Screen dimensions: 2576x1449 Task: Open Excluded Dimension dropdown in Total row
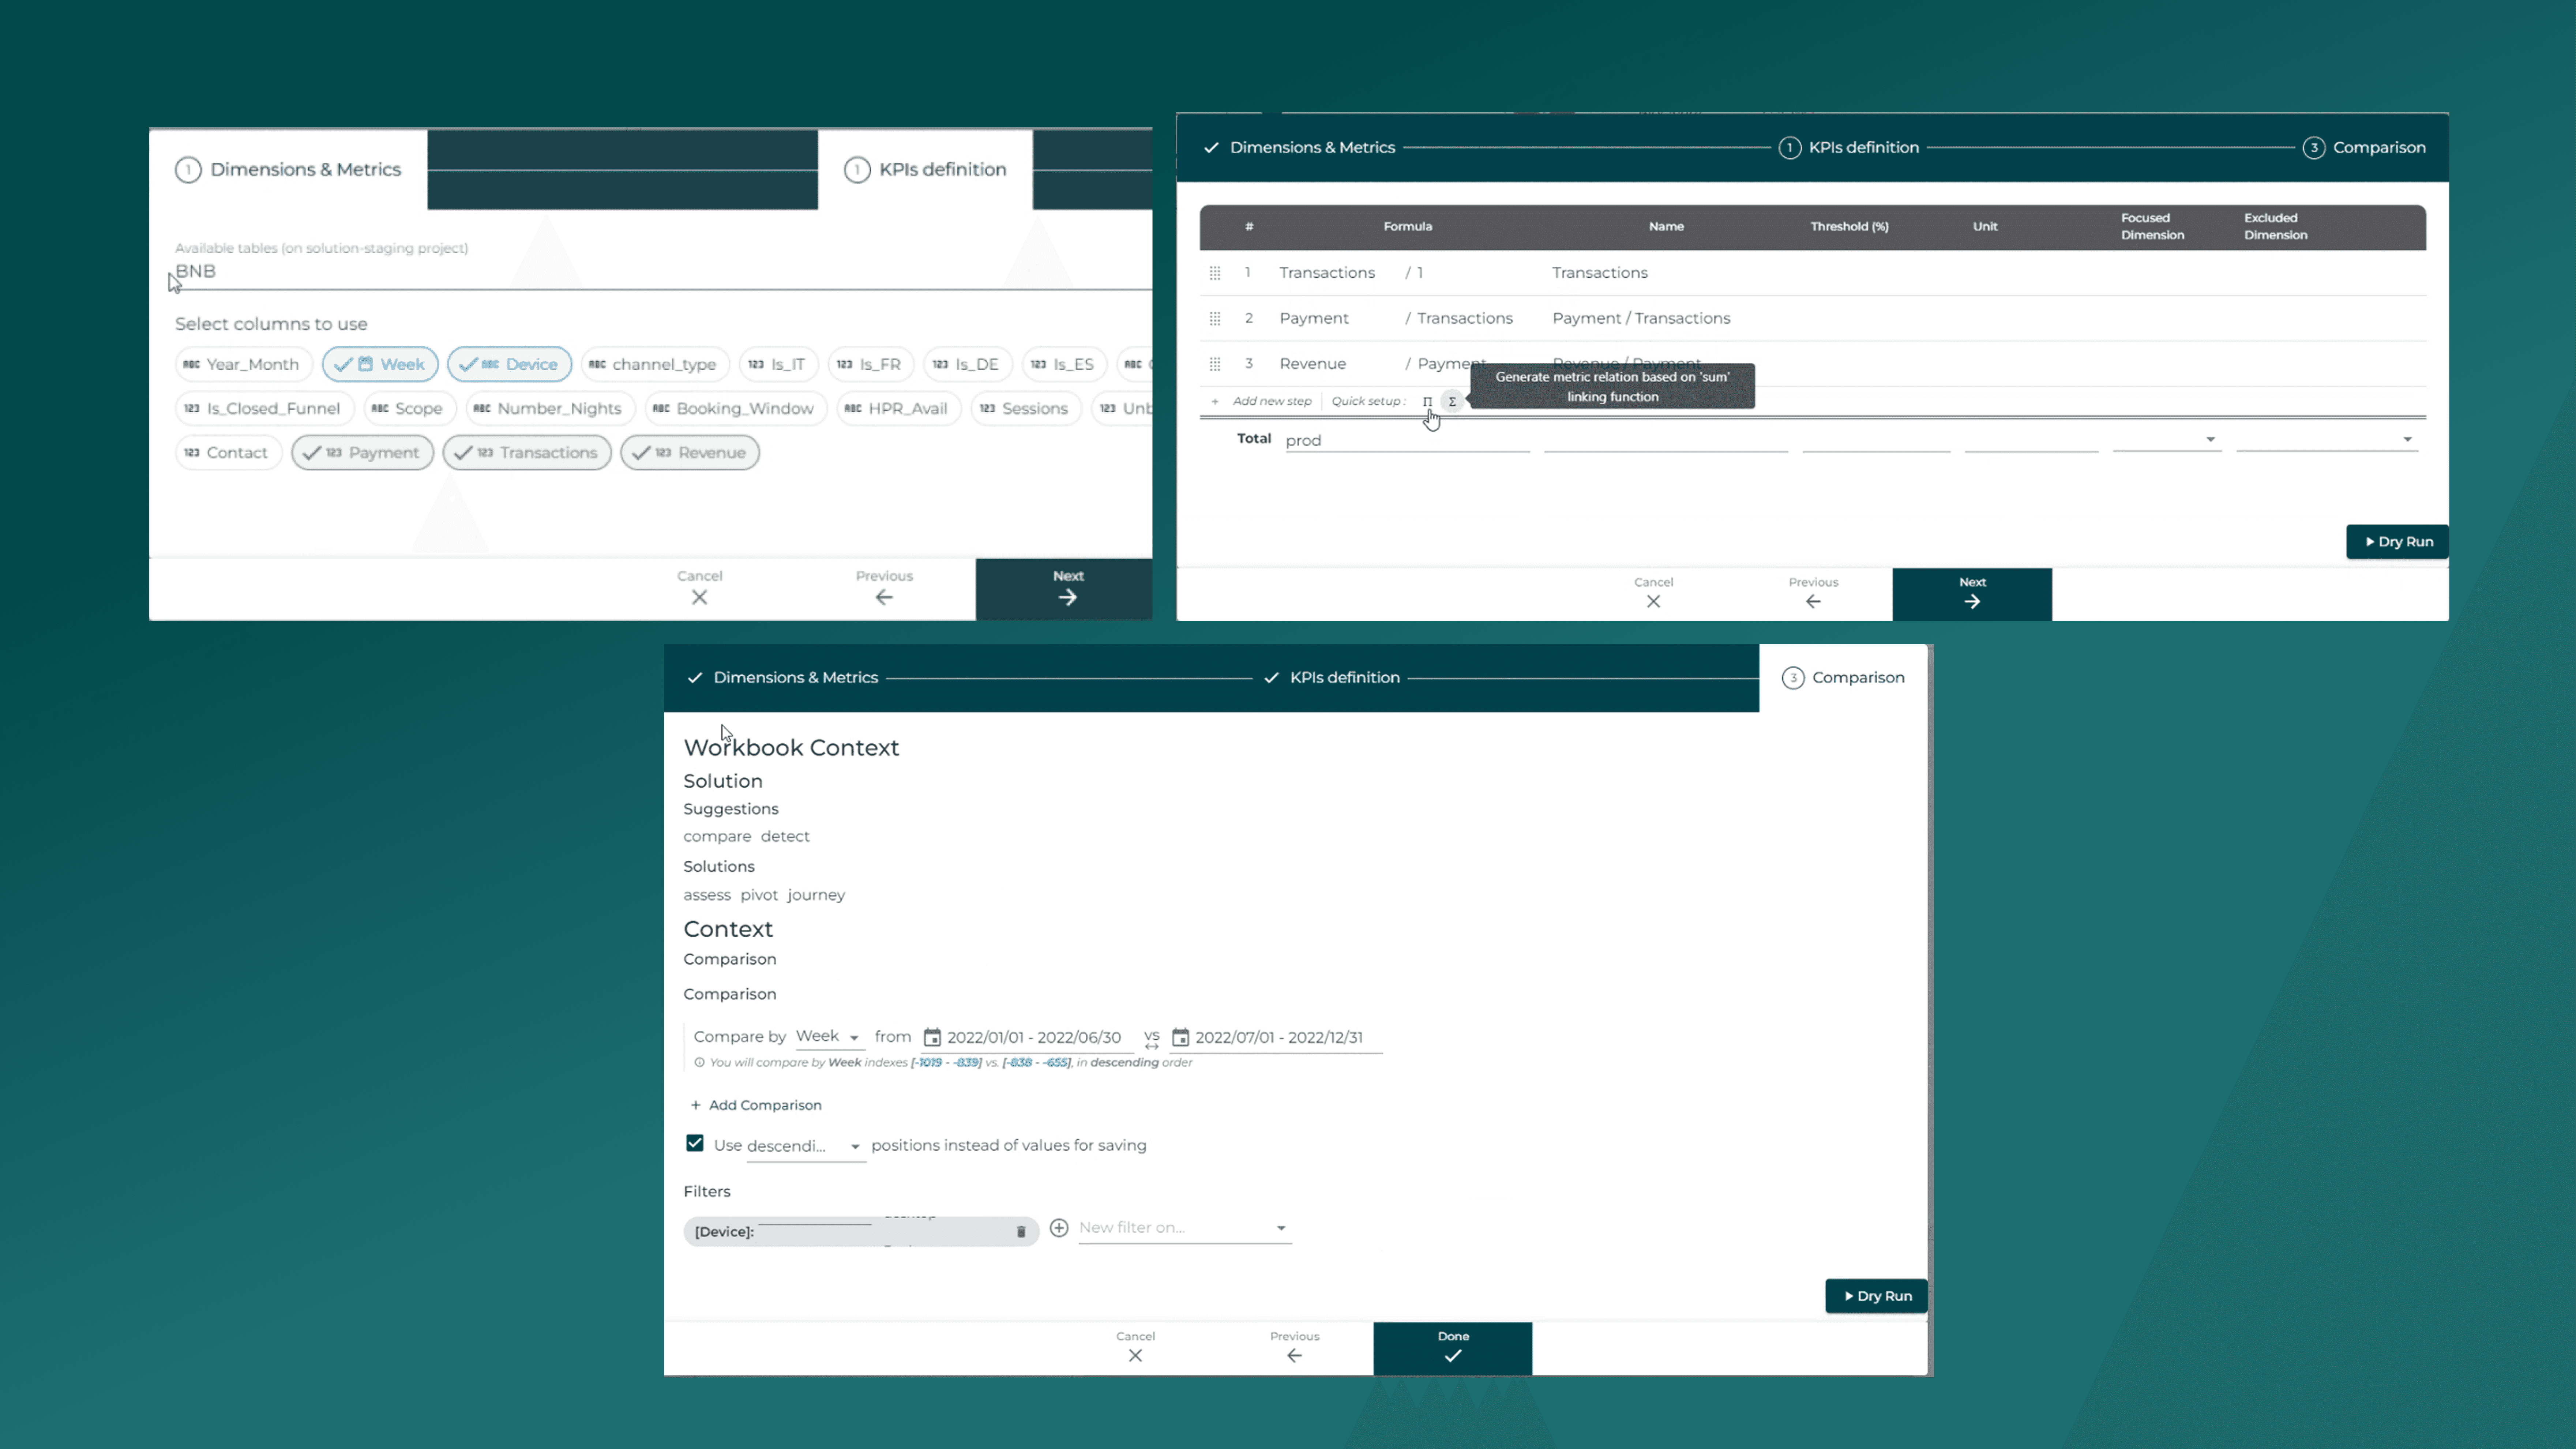click(x=2327, y=440)
